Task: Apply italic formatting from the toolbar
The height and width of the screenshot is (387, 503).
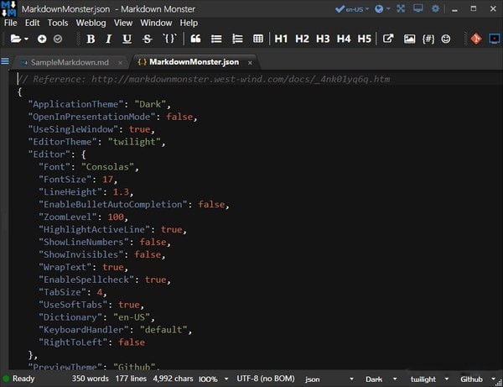Action: point(109,39)
